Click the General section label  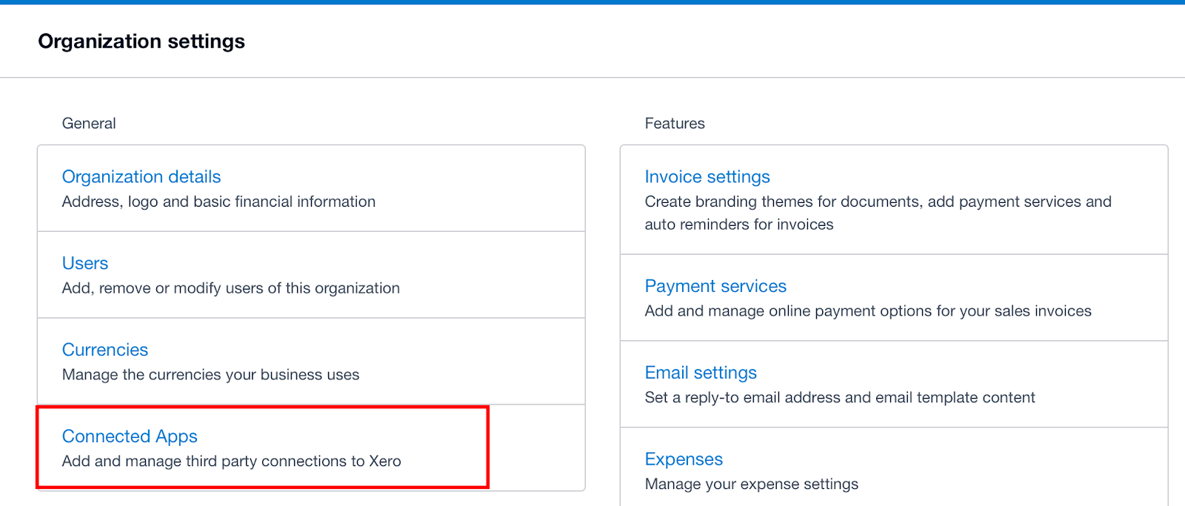point(89,124)
